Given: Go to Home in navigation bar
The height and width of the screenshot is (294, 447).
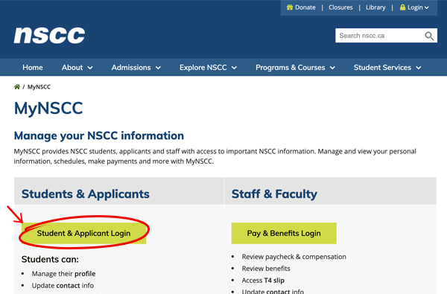Looking at the screenshot, I should [33, 68].
